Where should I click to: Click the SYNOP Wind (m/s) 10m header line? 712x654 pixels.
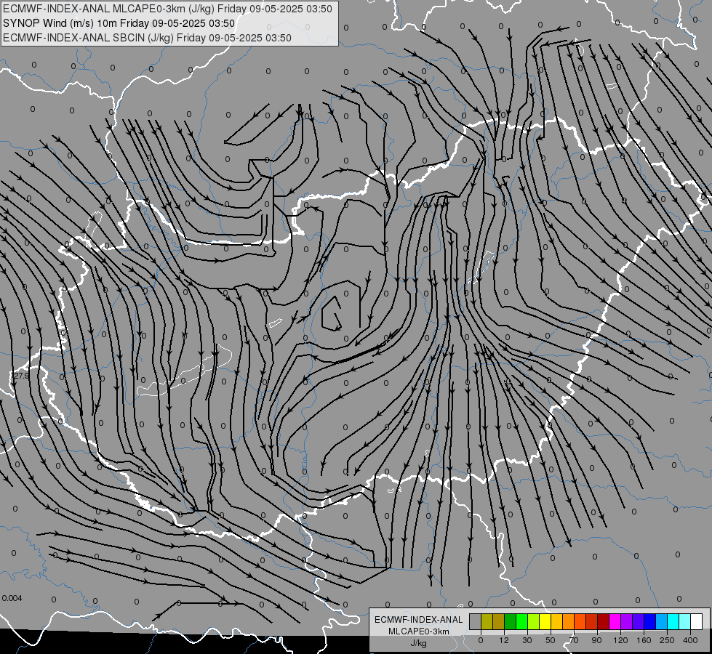coord(119,23)
